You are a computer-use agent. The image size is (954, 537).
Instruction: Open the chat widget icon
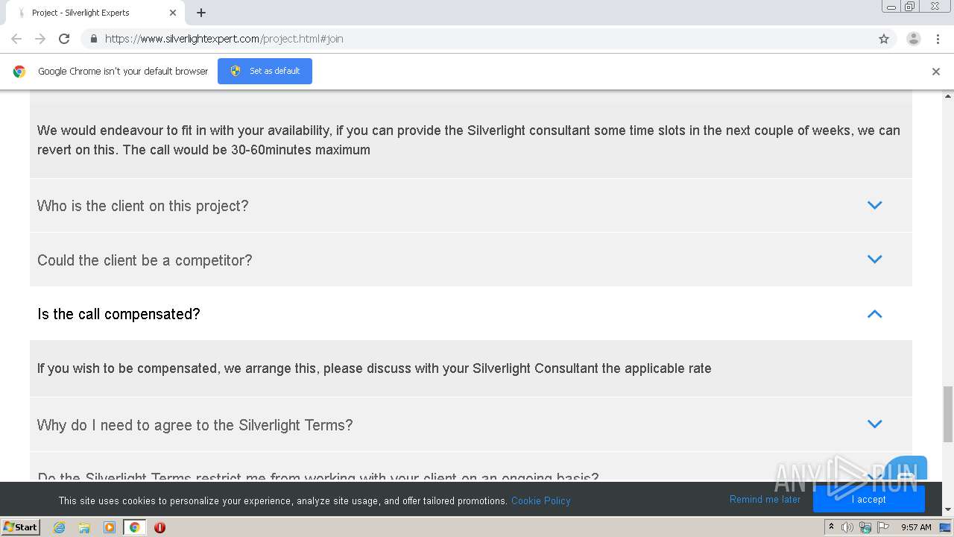coord(908,468)
